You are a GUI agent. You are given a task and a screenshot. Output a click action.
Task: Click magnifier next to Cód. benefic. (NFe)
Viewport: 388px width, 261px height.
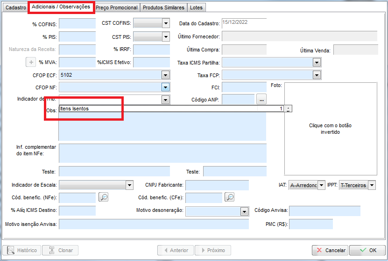point(104,197)
